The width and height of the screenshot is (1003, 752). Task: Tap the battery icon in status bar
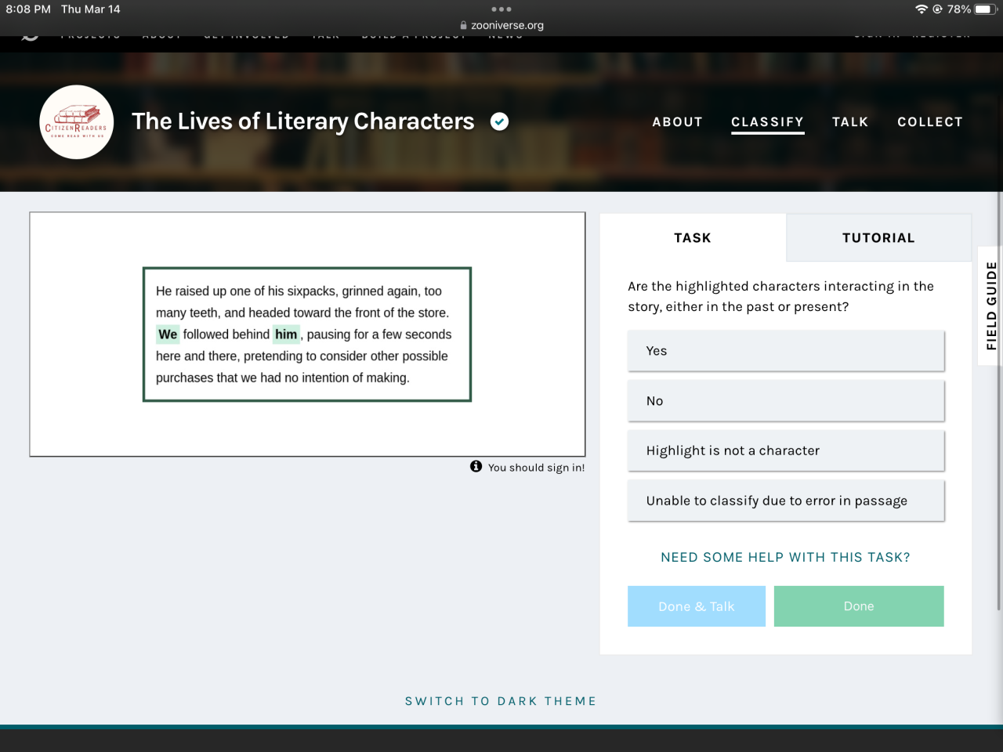tap(984, 9)
